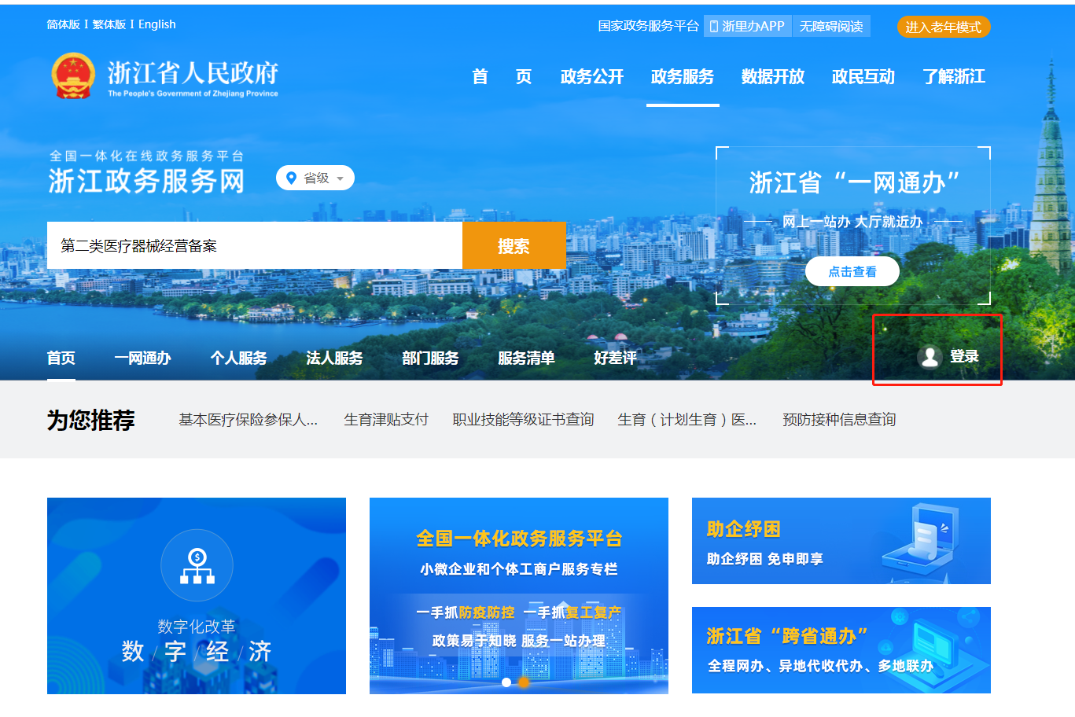
Task: Click the 浙江政务服务网 title
Action: coord(146,181)
